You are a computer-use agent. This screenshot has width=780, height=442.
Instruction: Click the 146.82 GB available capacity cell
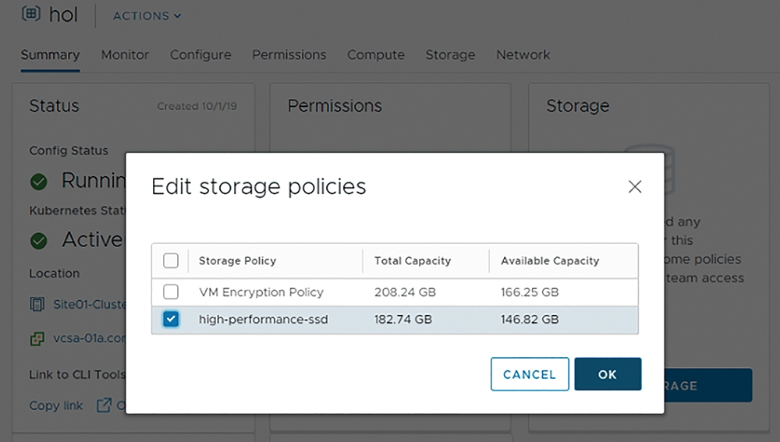tap(530, 319)
